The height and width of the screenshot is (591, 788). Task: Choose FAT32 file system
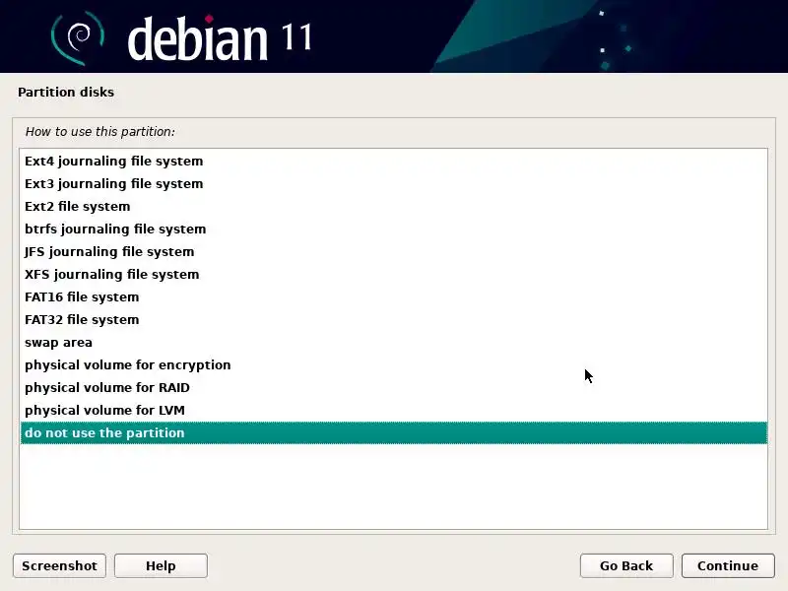click(393, 319)
